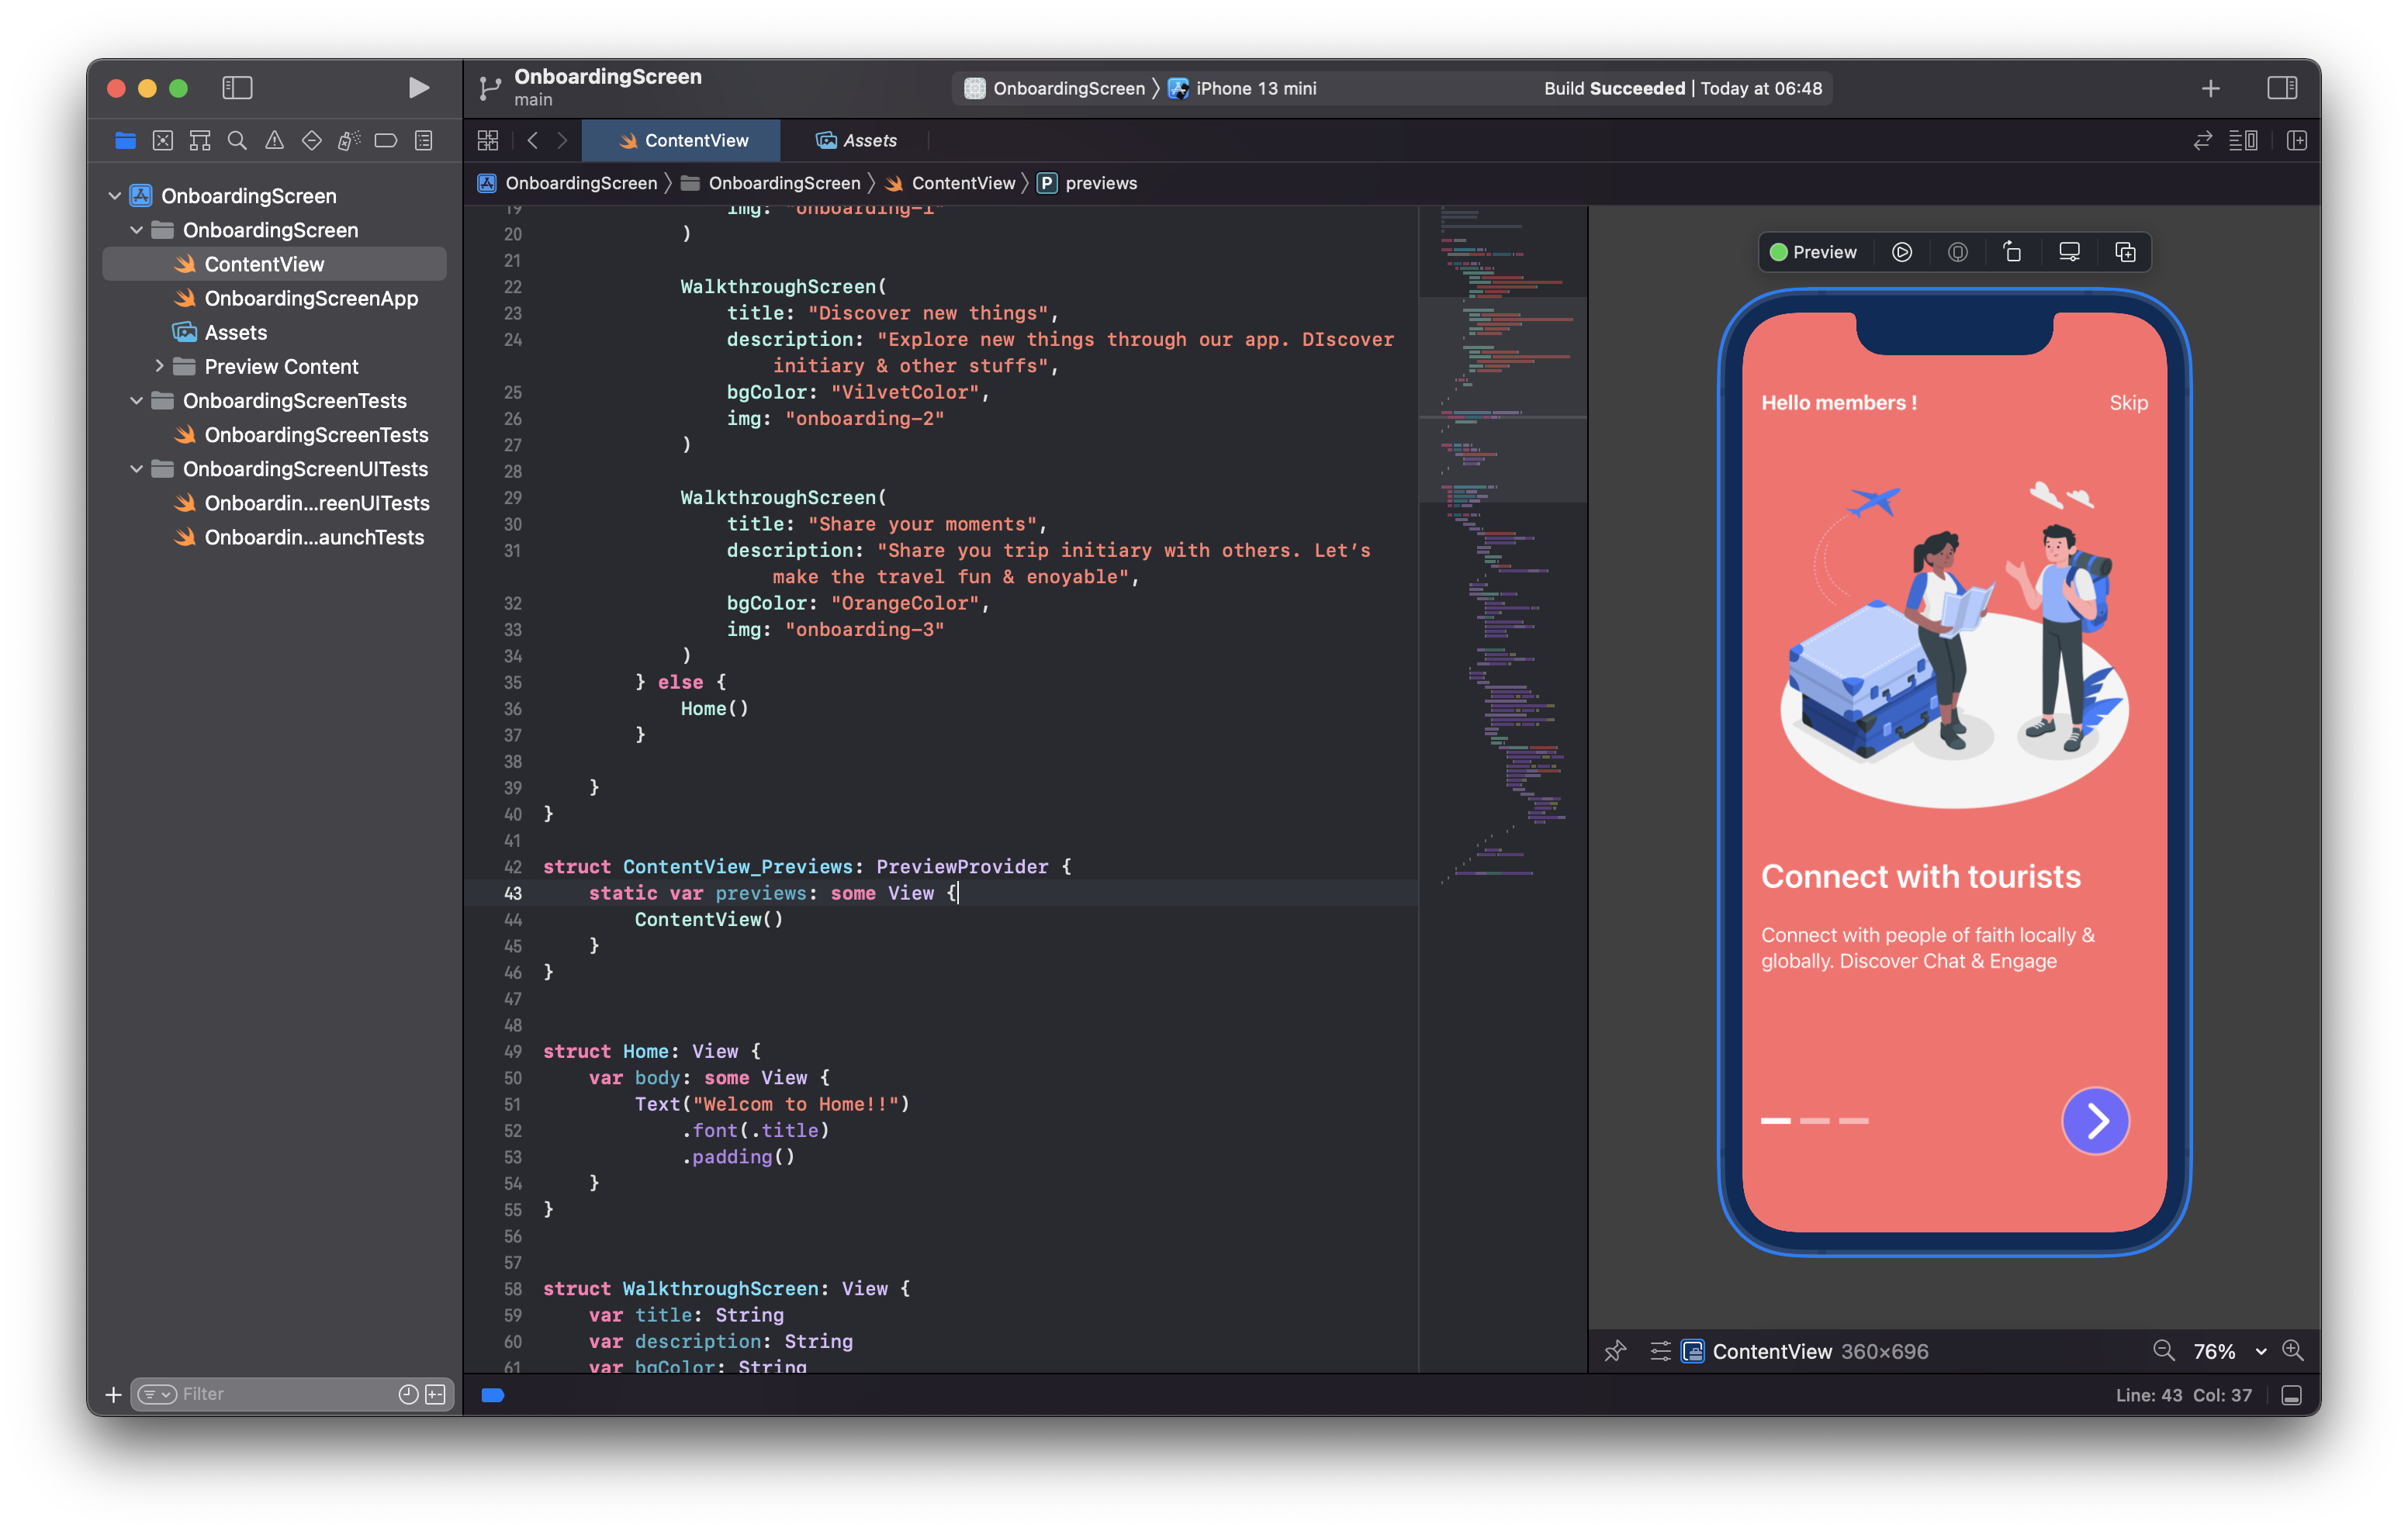This screenshot has width=2408, height=1531.
Task: Open the Issue navigator warning icon
Action: 274,141
